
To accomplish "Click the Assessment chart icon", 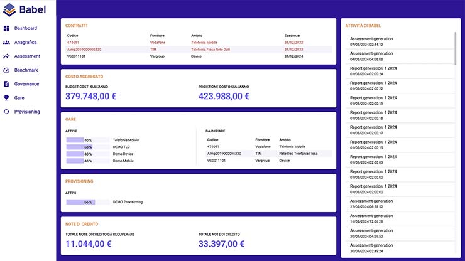I will coord(6,56).
